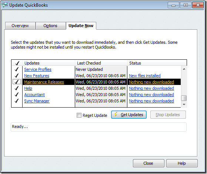Click Sync Manager Nothing new downloaded status
Image resolution: width=207 pixels, height=174 pixels.
(151, 101)
